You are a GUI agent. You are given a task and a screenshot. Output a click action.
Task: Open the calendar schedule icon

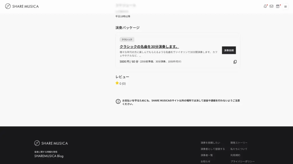278,6
